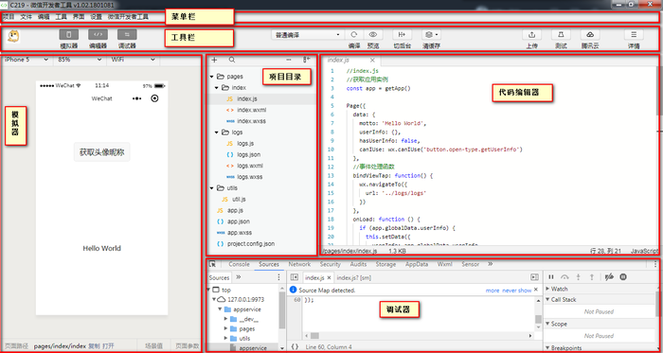Screen dimensions: 663x353
Task: Open the iPhone 5 device dropdown
Action: tap(27, 60)
